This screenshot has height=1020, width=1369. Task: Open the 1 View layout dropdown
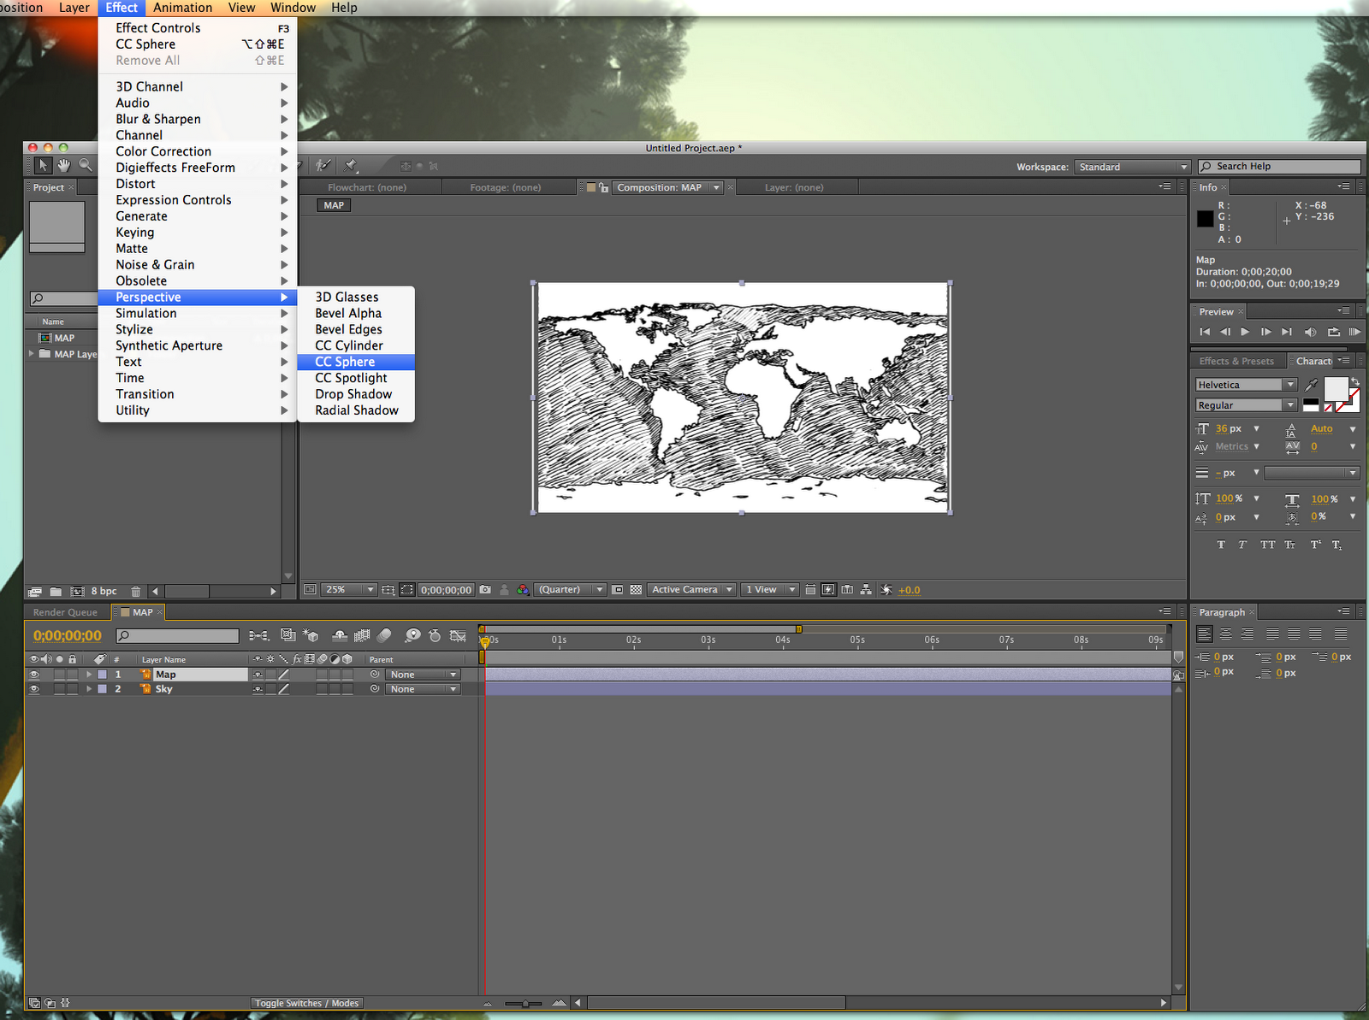click(769, 590)
